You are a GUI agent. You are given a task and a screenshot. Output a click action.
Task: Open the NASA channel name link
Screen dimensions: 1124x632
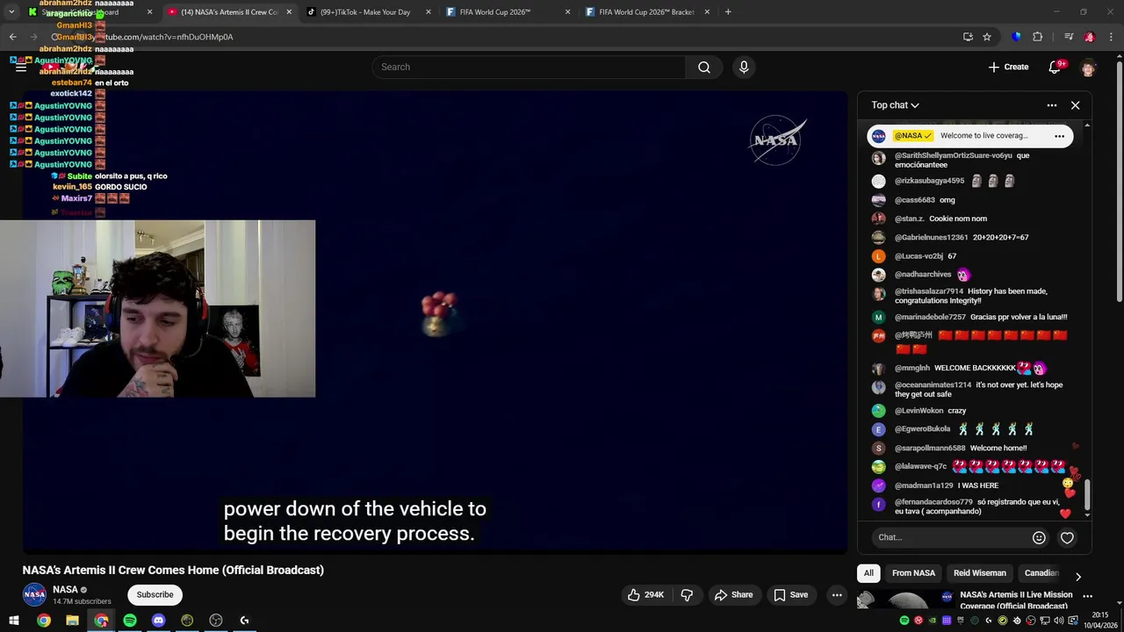coord(65,590)
